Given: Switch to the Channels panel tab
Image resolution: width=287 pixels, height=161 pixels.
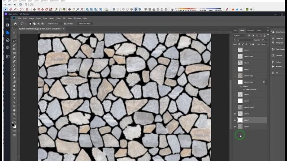Looking at the screenshot, I should [x=251, y=30].
